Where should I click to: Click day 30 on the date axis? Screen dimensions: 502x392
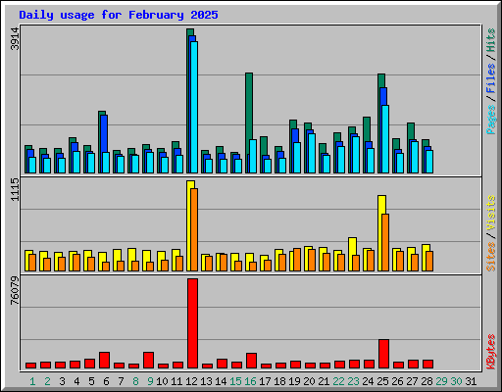[x=456, y=381]
